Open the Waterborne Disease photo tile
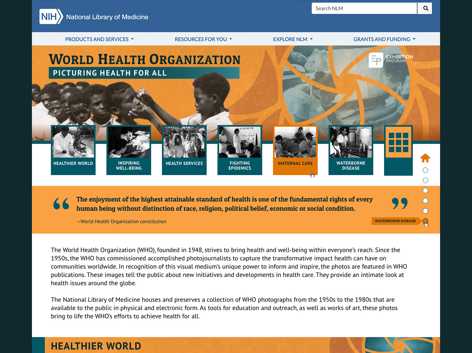472x353 pixels. 351,150
